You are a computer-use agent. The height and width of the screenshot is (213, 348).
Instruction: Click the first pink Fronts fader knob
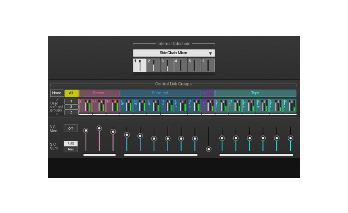[86, 130]
